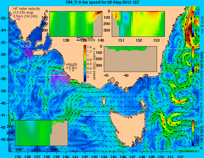Click the longitude label '149'
The height and width of the screenshot is (158, 204).
click(152, 156)
